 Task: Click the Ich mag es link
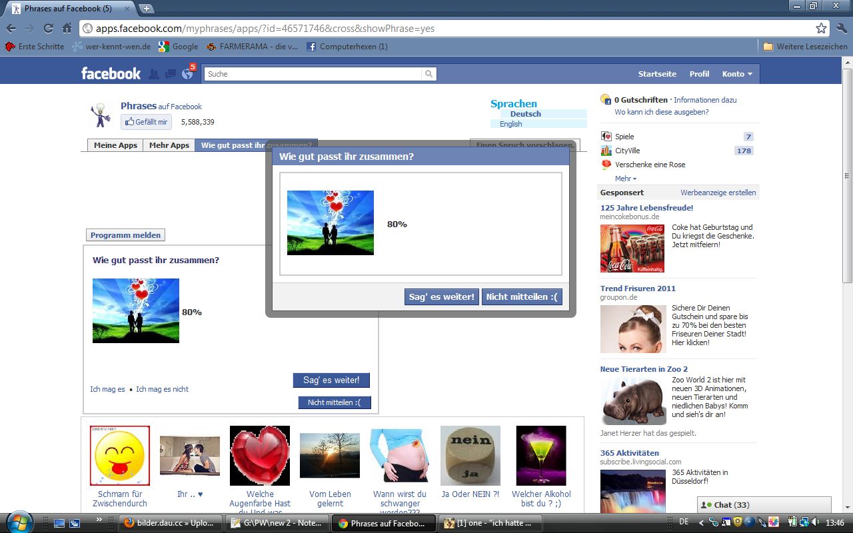pos(108,389)
